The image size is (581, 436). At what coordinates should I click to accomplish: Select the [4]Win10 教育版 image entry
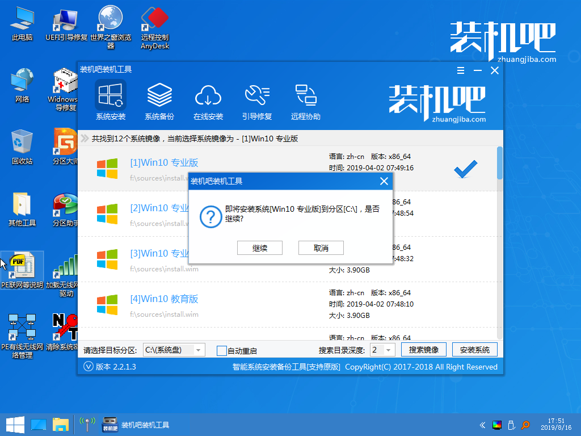click(164, 299)
